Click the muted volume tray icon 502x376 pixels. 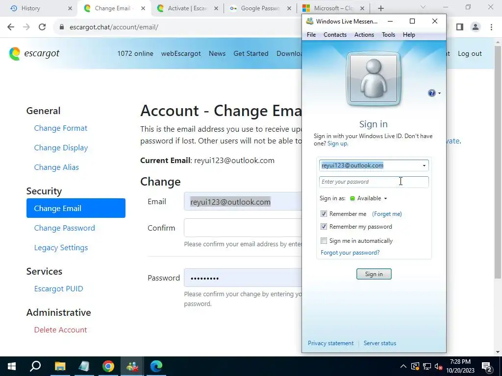(x=439, y=366)
